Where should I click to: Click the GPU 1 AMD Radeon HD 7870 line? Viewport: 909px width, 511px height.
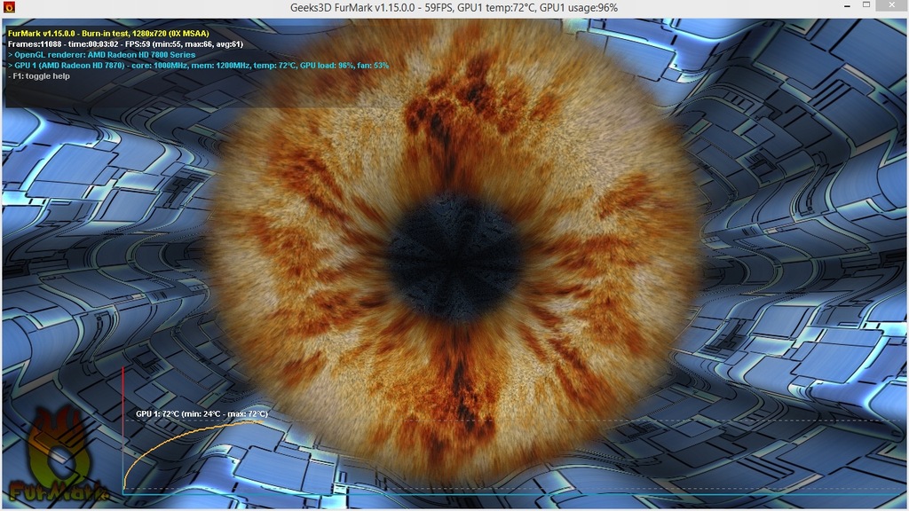click(198, 66)
